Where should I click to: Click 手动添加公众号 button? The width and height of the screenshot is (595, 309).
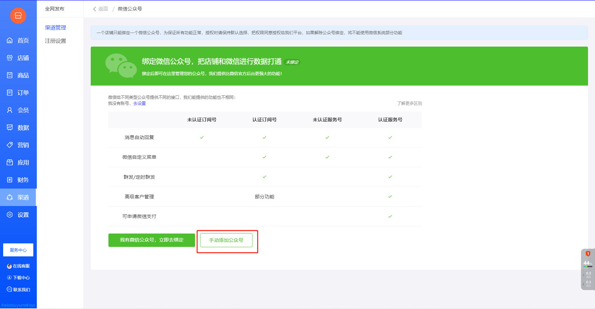coord(226,240)
